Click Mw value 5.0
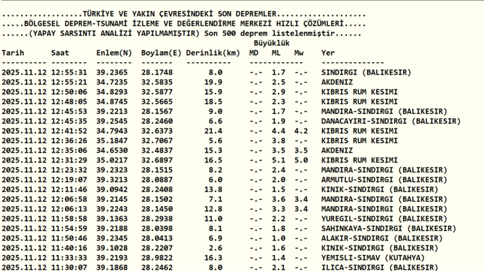Screen dimensions: 484x271 pyautogui.click(x=301, y=160)
